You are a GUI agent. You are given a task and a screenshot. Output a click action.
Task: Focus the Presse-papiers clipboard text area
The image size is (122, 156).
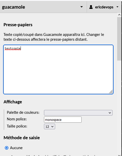58,69
